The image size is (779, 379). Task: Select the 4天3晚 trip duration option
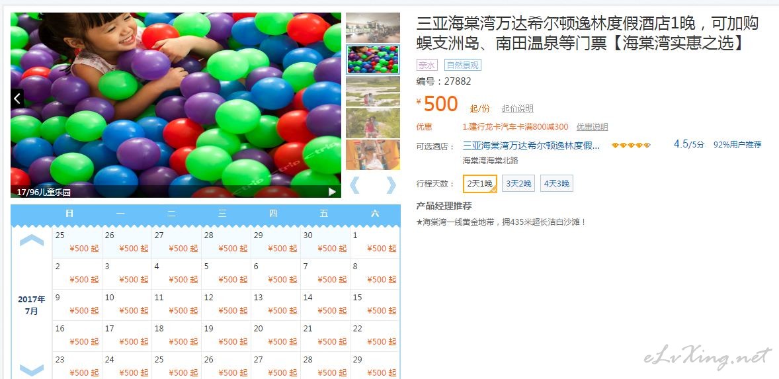coord(556,183)
